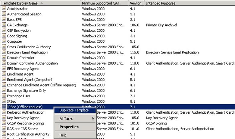This screenshot has height=139, width=235.
Task: Click the Key Recovery Agent icon
Action: click(4, 118)
